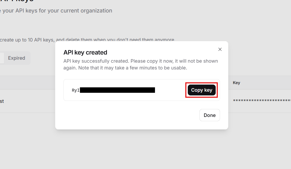
Task: Switch to the Expired tab
Action: (17, 58)
